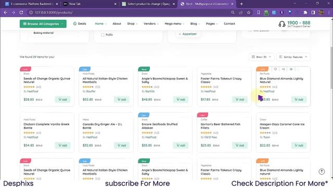
Task: Check the Publix checkbox
Action: click(x=103, y=35)
